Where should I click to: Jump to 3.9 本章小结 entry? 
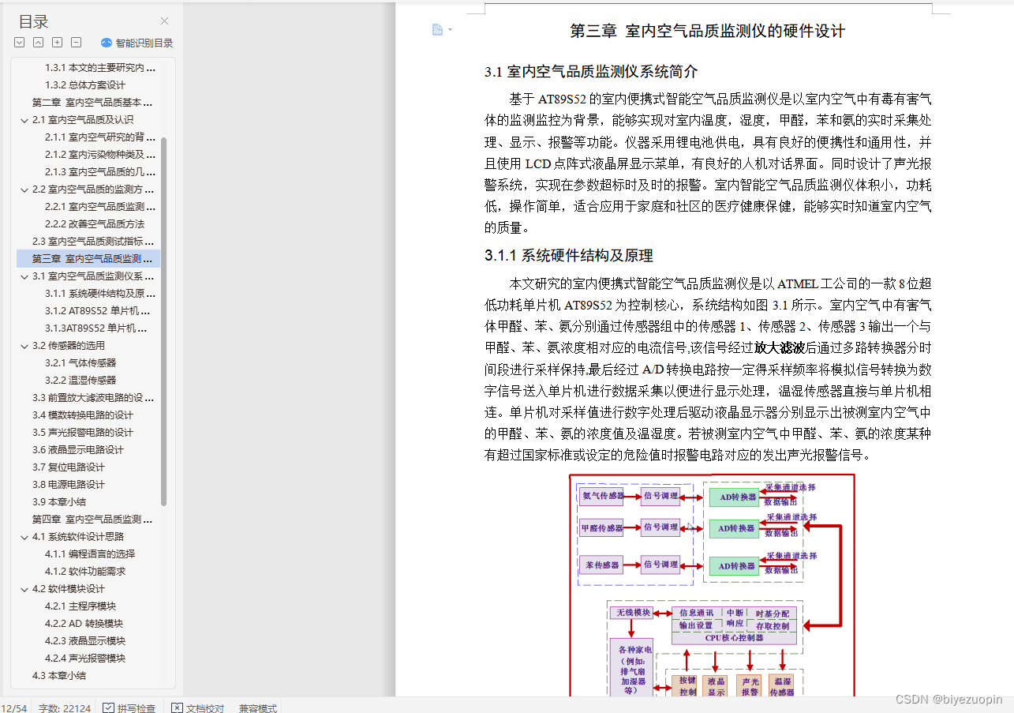click(x=59, y=502)
